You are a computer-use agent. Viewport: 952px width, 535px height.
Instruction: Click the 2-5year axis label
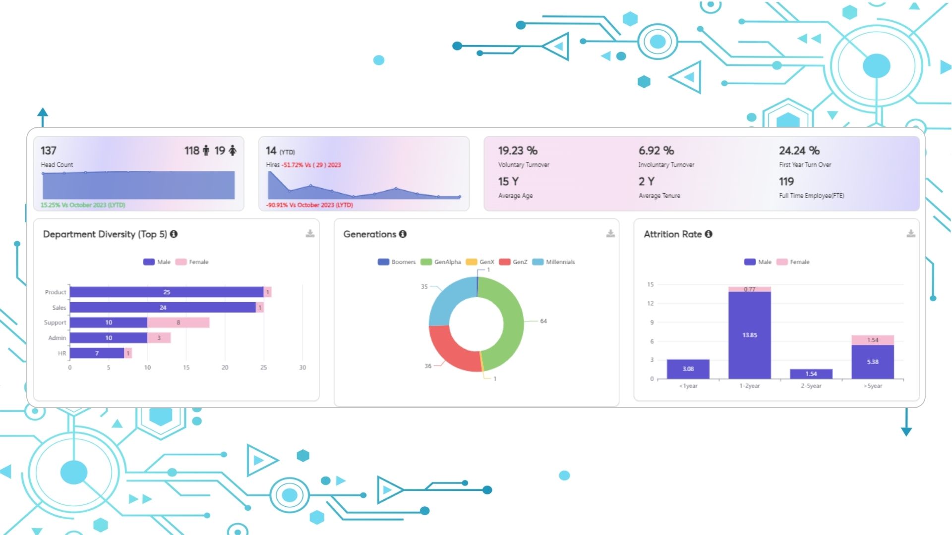[x=811, y=386]
